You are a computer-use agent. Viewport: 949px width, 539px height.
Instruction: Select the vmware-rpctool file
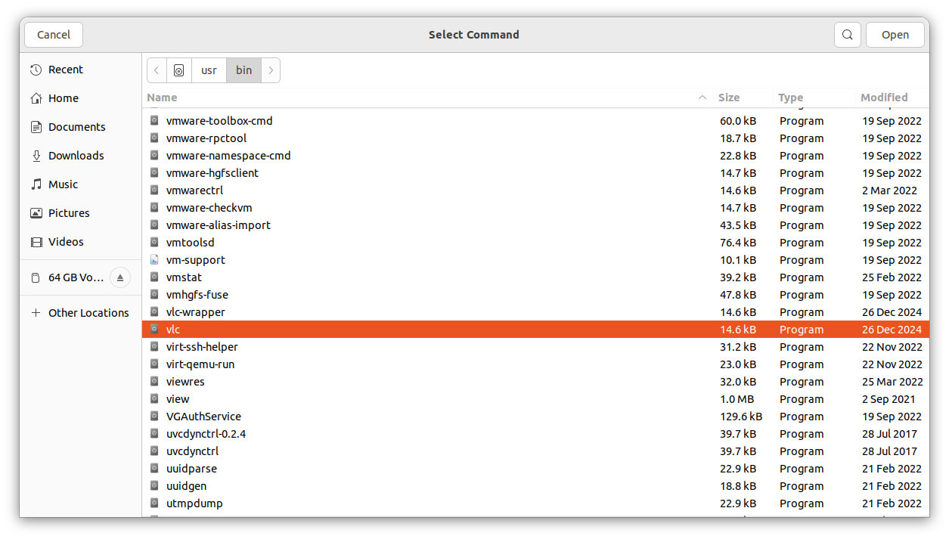[535, 138]
